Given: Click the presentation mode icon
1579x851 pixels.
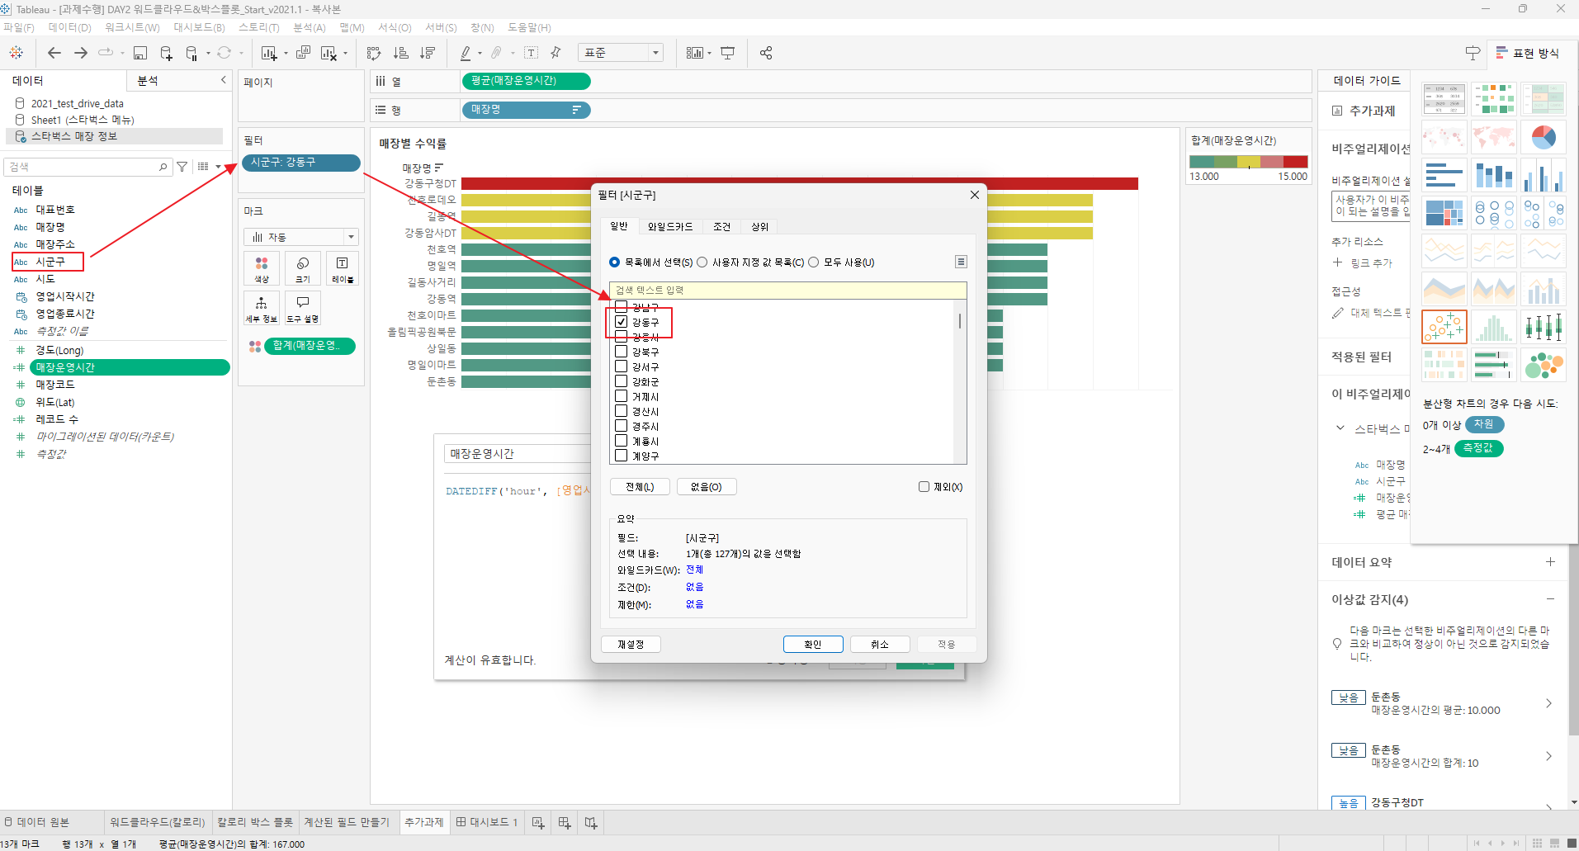Looking at the screenshot, I should tap(727, 53).
